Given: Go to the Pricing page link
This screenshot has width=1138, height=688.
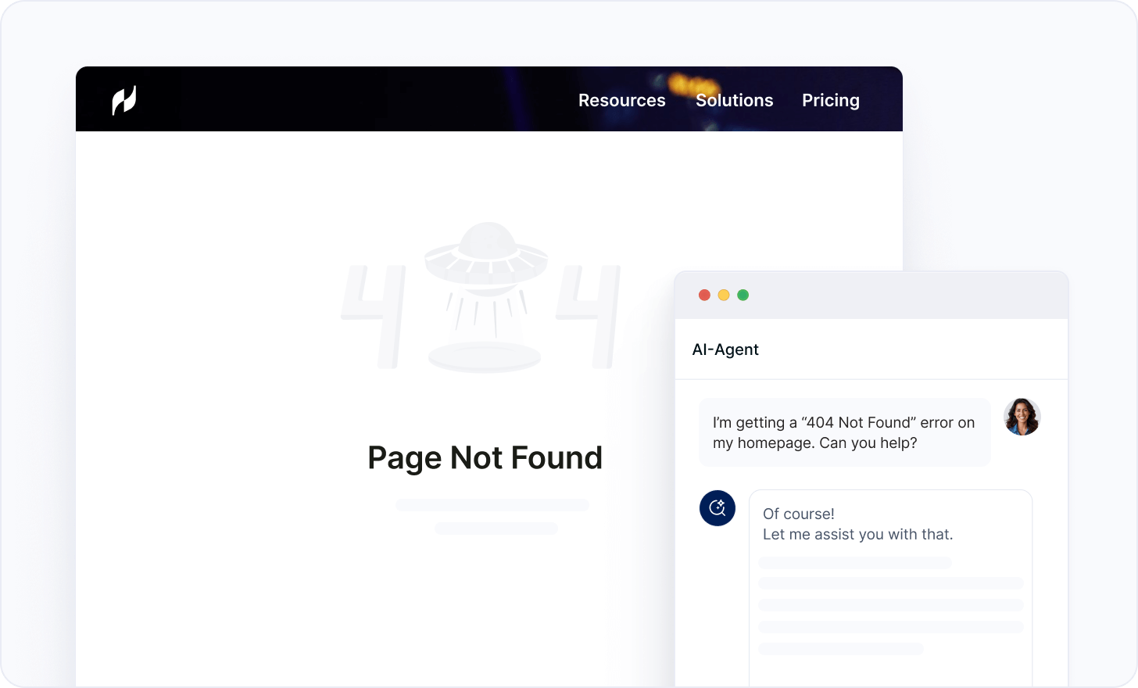Looking at the screenshot, I should 831,100.
